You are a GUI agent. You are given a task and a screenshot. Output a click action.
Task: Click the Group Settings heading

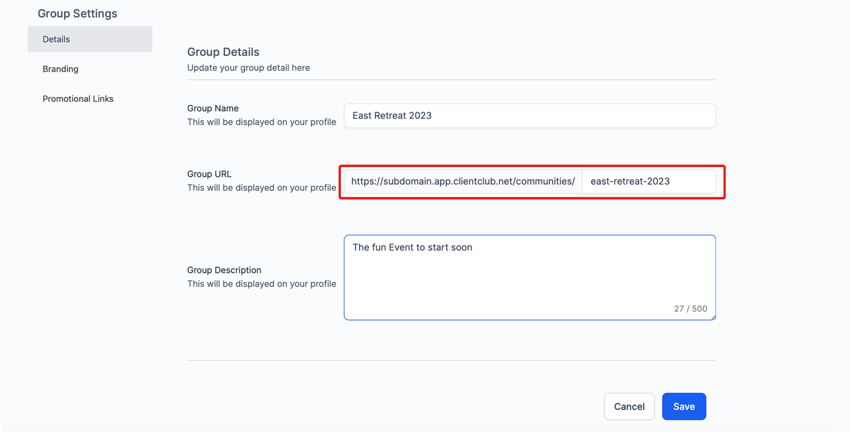tap(78, 14)
